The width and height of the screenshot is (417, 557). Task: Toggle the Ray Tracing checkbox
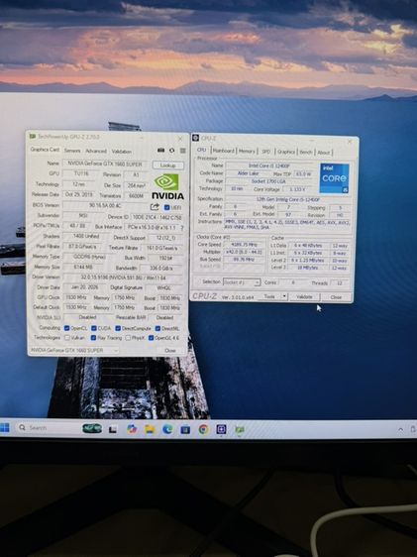pyautogui.click(x=93, y=338)
